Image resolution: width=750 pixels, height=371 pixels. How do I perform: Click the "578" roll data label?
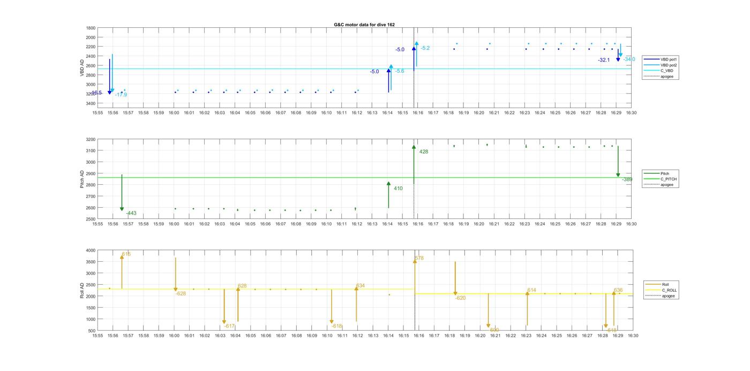tap(419, 258)
